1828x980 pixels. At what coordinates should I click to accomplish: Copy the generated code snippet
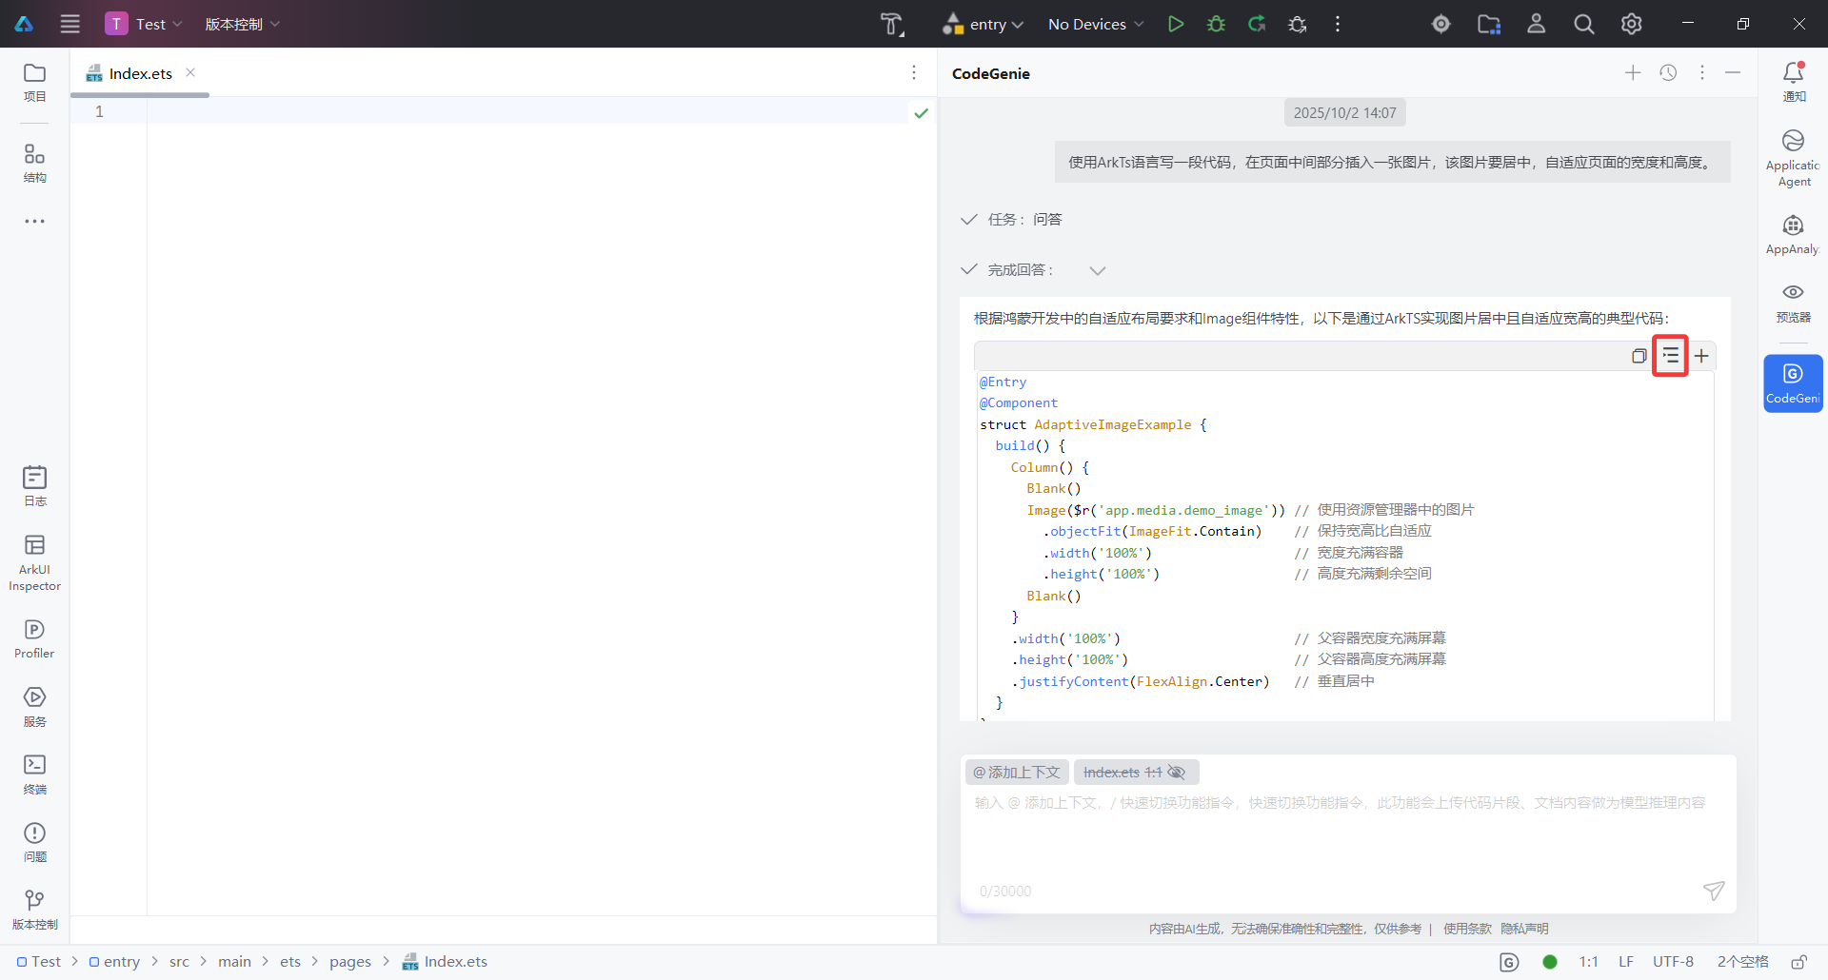[x=1639, y=356]
